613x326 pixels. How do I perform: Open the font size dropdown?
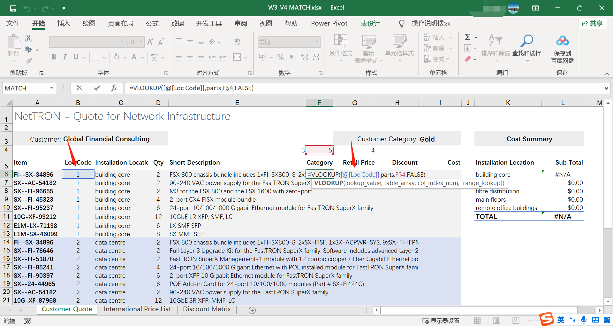tap(141, 42)
